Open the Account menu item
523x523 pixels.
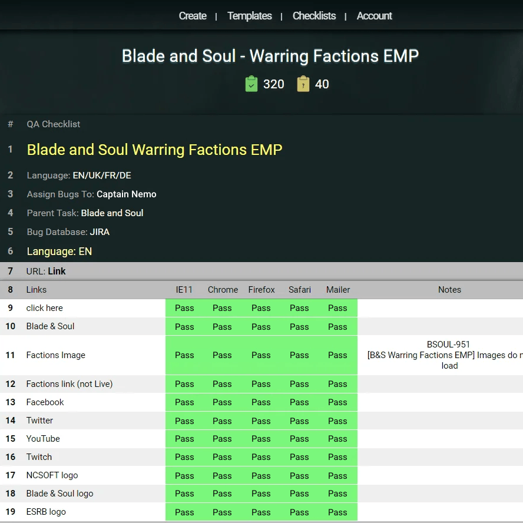pos(374,16)
